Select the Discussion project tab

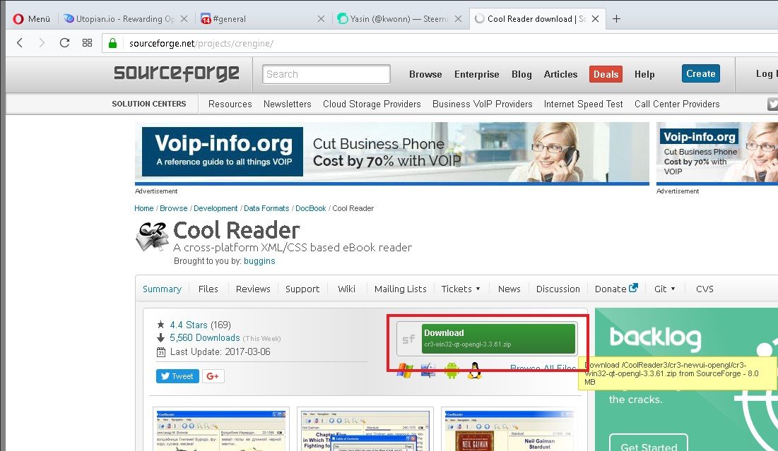558,289
